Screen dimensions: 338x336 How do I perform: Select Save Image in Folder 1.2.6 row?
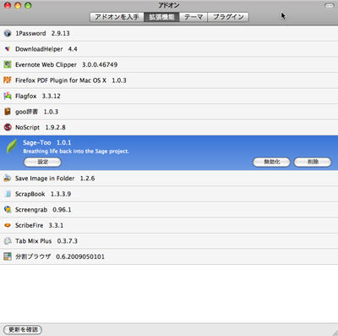point(169,179)
